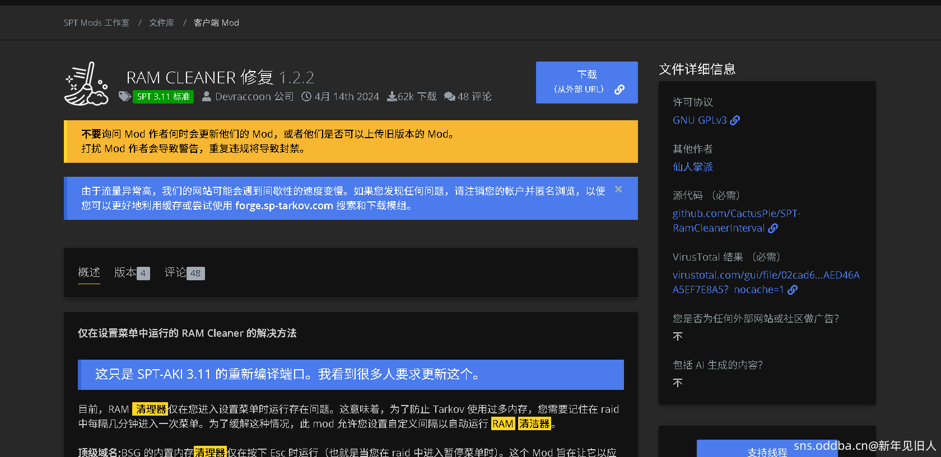Click the 4月 14th 2024 date
941x457 pixels.
coord(347,96)
